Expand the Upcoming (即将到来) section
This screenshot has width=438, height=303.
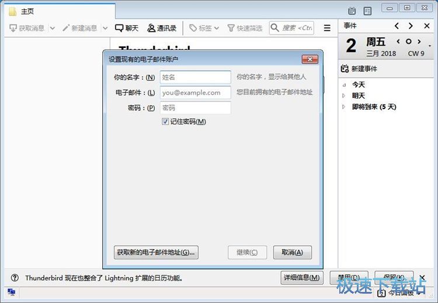[x=344, y=107]
